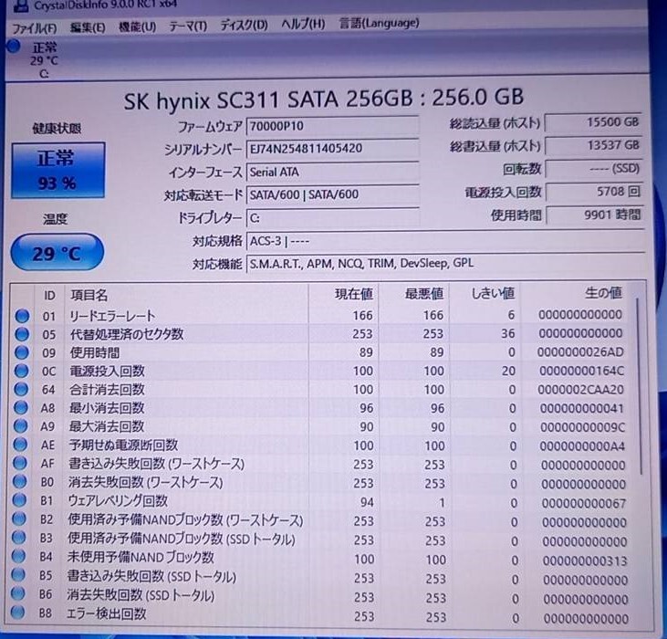Click the blue status icon for row B0

point(19,482)
